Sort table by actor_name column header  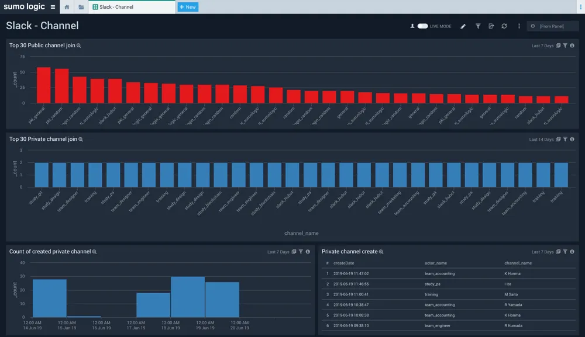pos(436,263)
